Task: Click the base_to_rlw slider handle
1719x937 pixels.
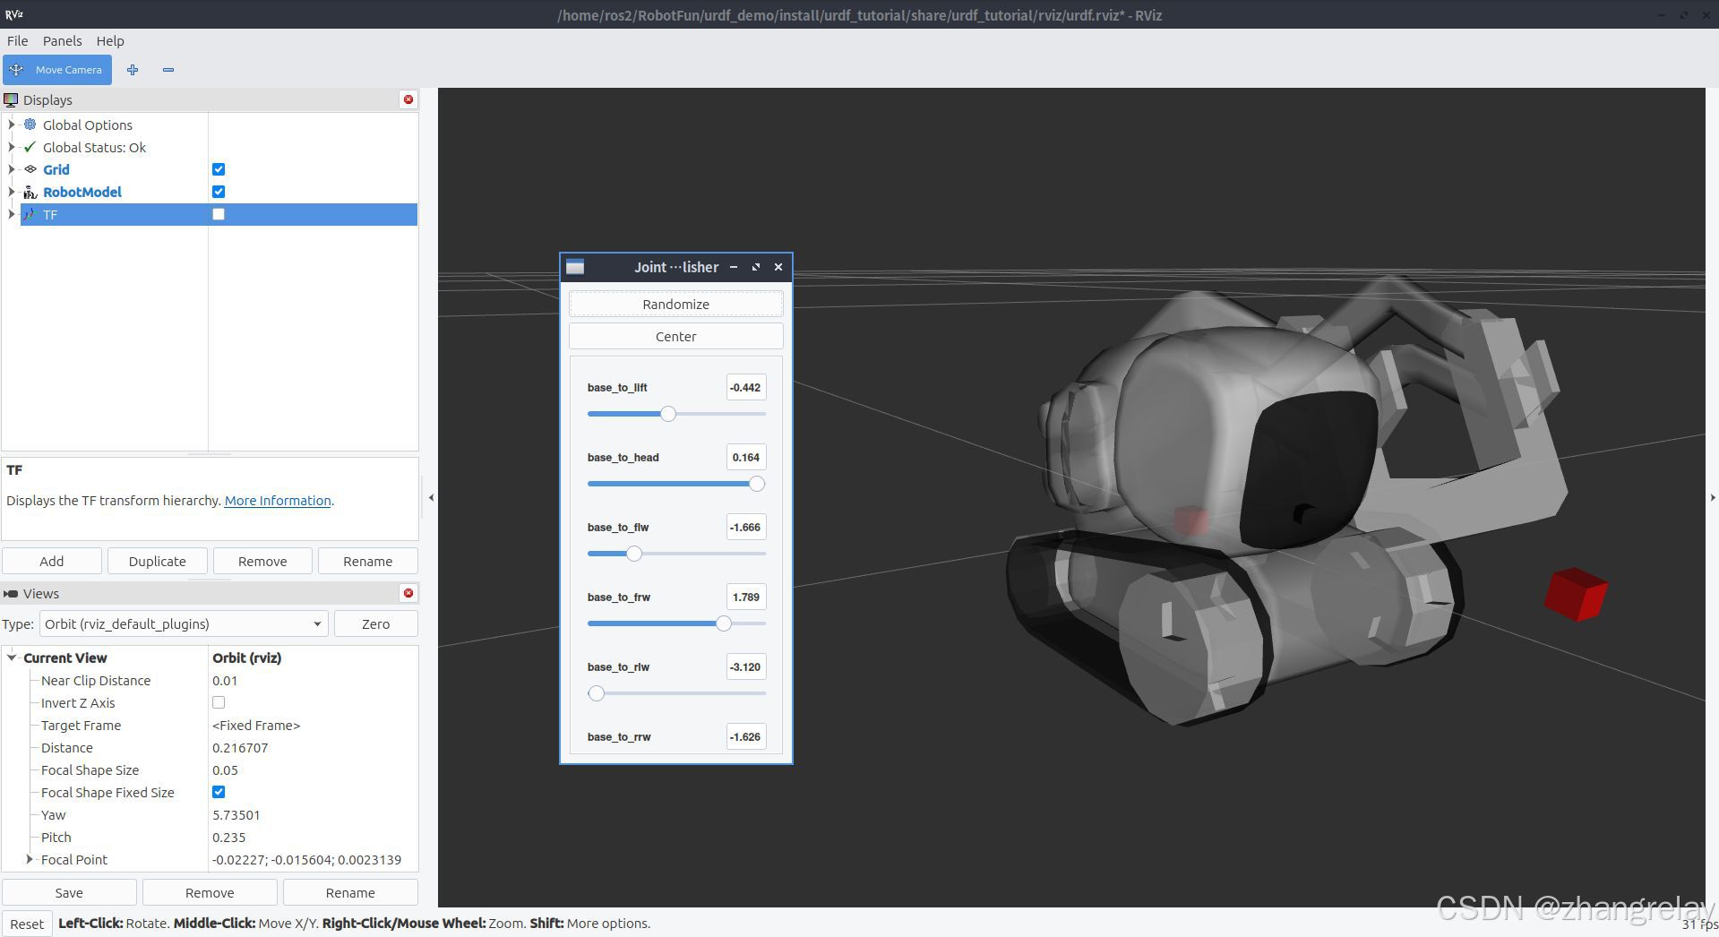Action: click(597, 693)
